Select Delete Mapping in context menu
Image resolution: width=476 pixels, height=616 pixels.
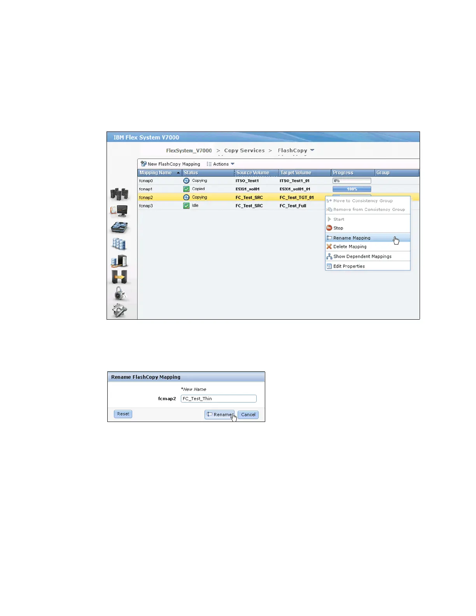(368, 247)
